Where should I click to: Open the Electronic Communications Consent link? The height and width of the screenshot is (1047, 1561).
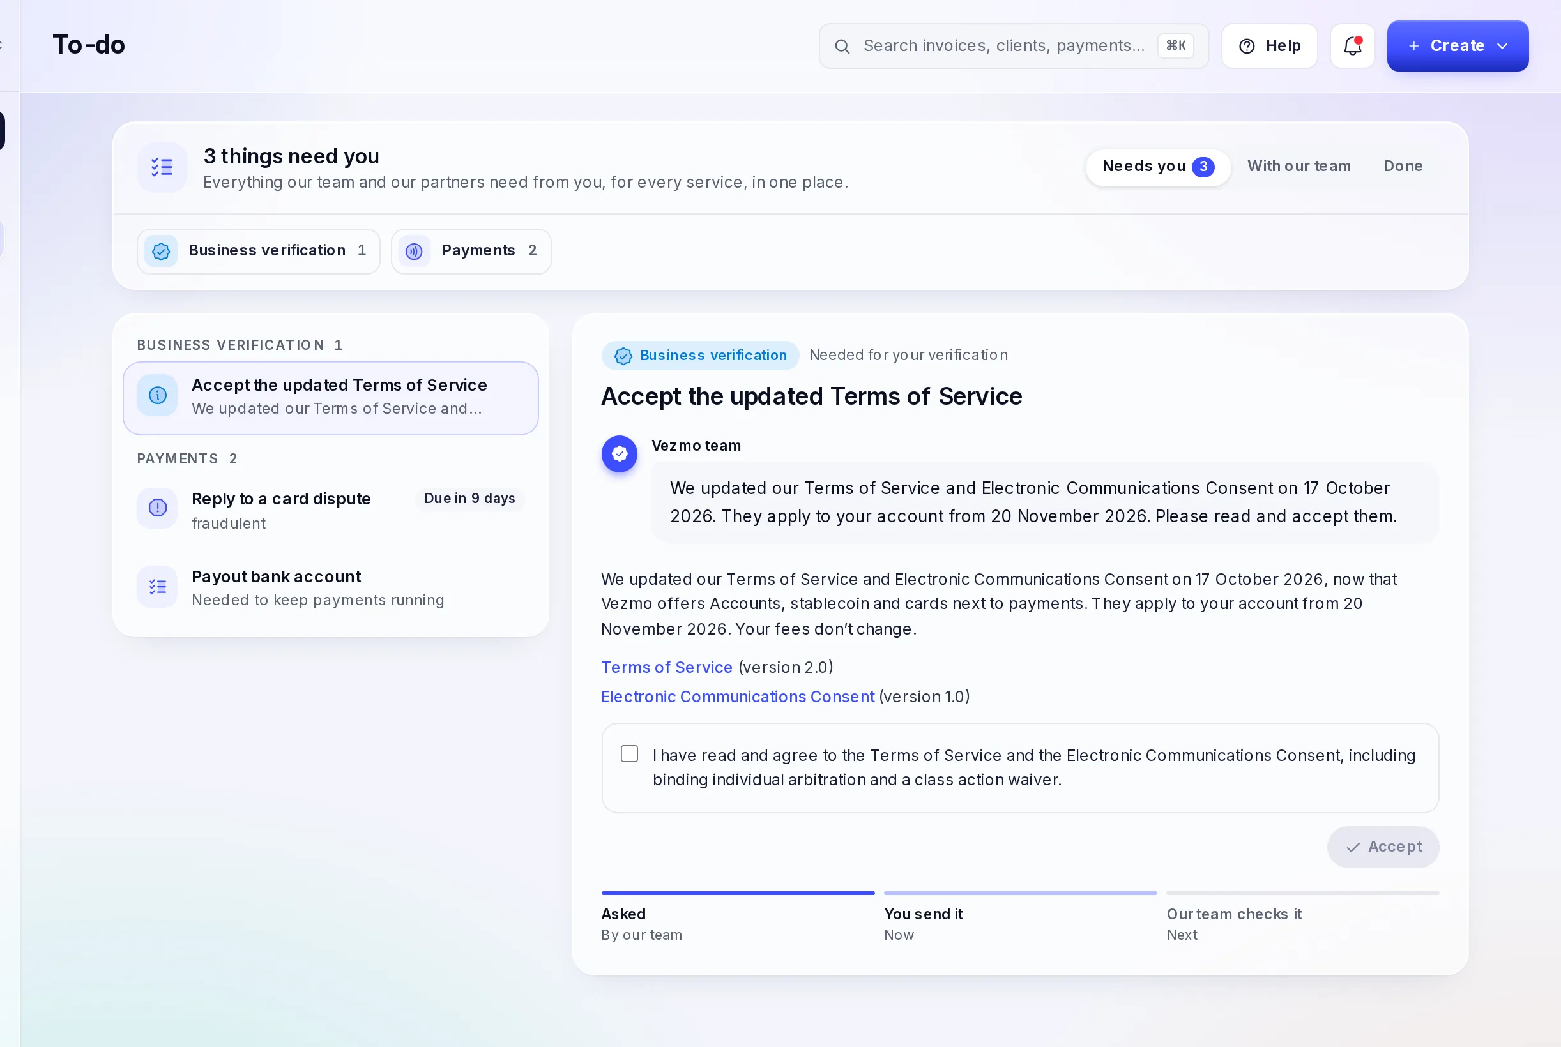[x=738, y=697]
